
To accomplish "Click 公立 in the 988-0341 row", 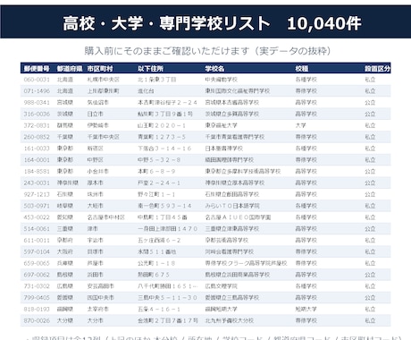I will (370, 103).
